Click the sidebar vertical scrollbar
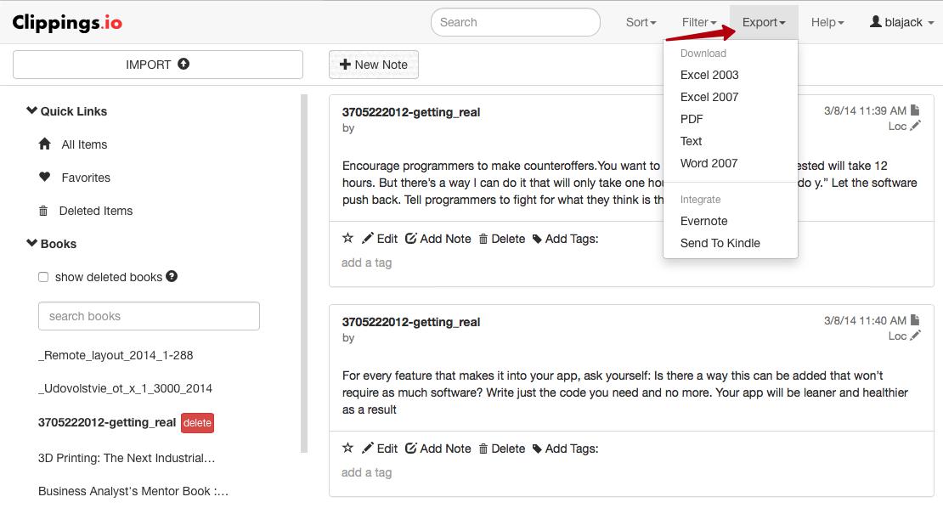The image size is (943, 508). click(x=304, y=272)
